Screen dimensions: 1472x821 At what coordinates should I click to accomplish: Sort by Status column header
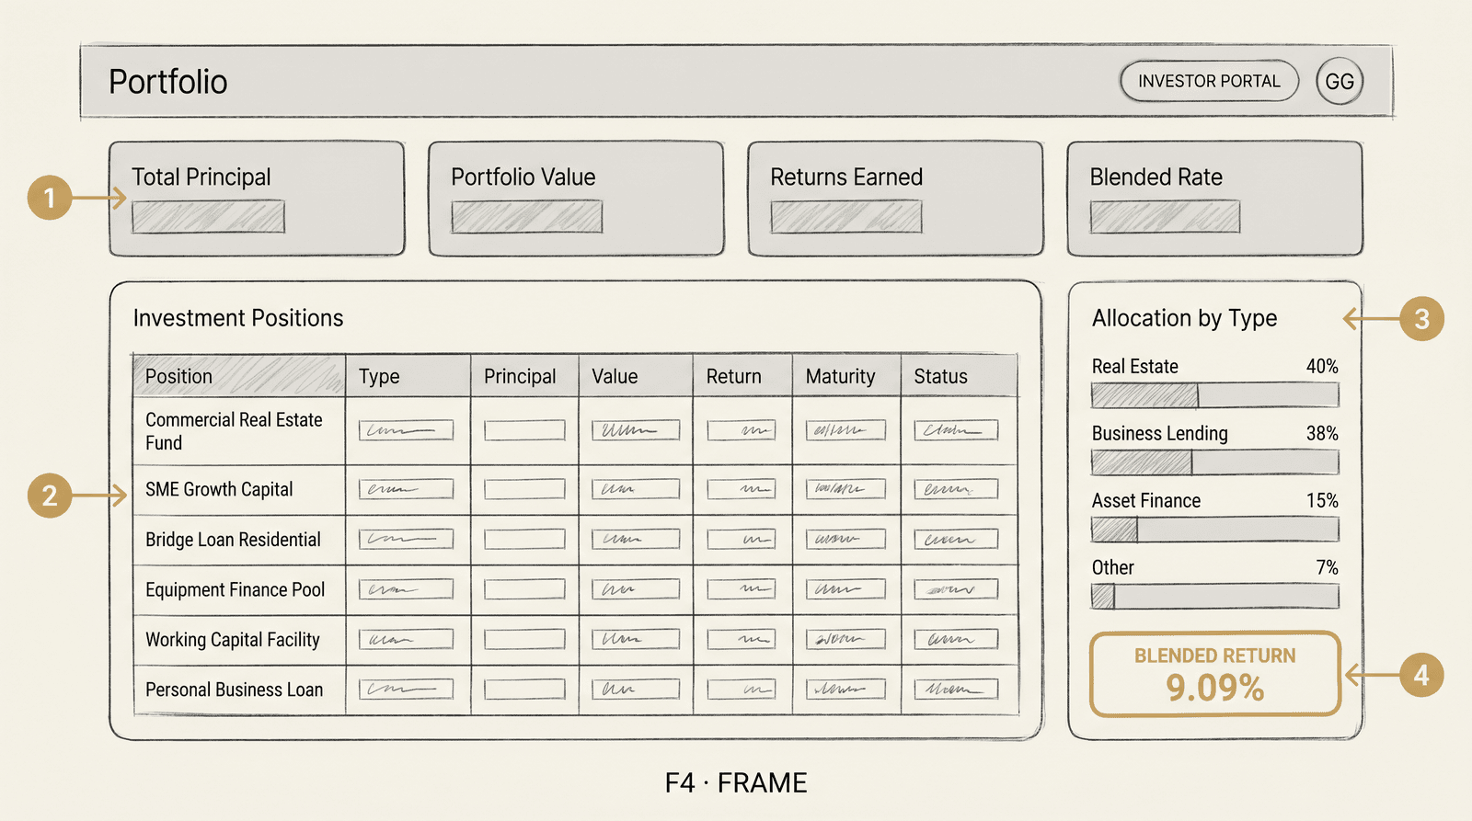point(960,376)
